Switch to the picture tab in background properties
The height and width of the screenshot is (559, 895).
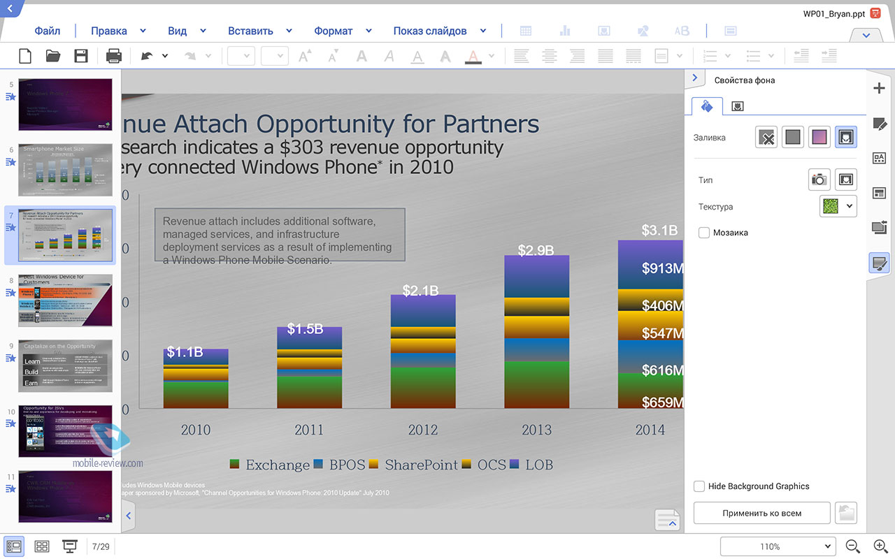tap(737, 106)
